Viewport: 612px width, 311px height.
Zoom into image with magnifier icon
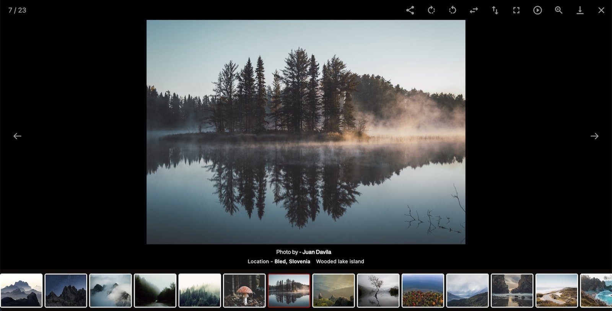pos(559,10)
